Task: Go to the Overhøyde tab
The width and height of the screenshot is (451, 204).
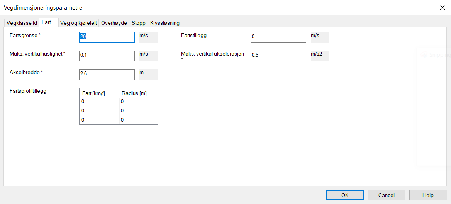Action: [x=114, y=23]
